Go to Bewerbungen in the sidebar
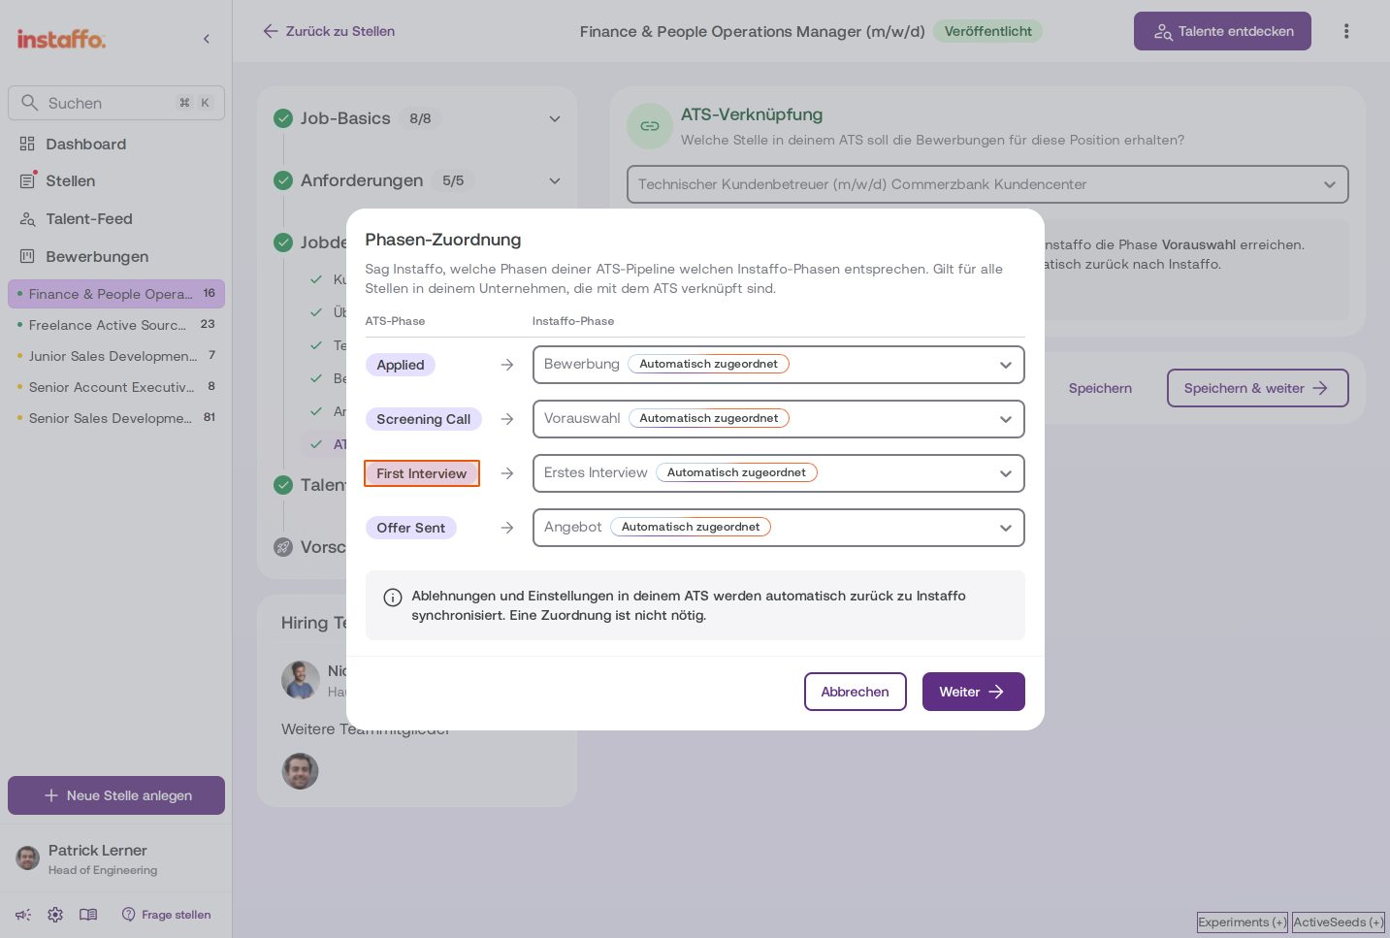The height and width of the screenshot is (938, 1390). (x=97, y=257)
